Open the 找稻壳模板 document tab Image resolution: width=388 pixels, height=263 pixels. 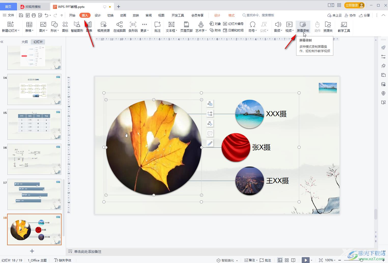pyautogui.click(x=33, y=7)
